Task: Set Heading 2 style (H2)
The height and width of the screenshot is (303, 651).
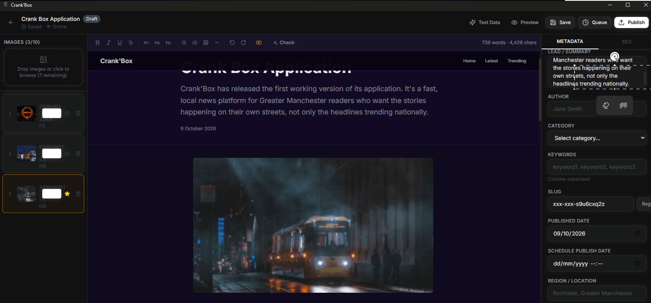Action: click(157, 43)
